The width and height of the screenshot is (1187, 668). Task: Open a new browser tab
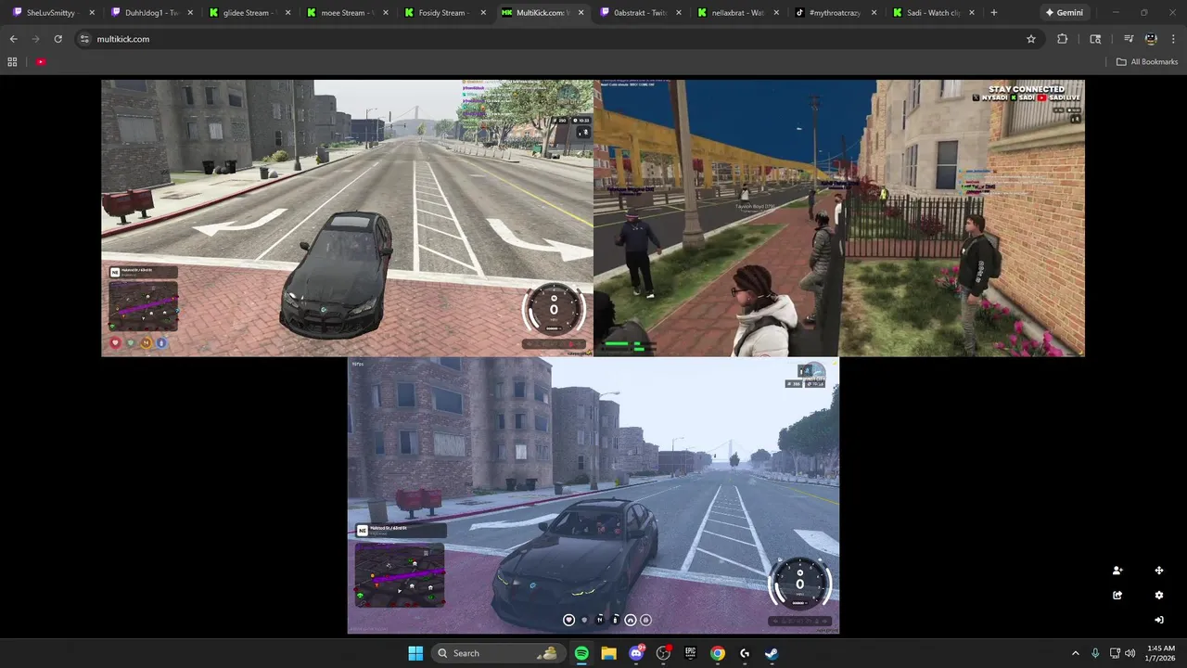pos(993,13)
